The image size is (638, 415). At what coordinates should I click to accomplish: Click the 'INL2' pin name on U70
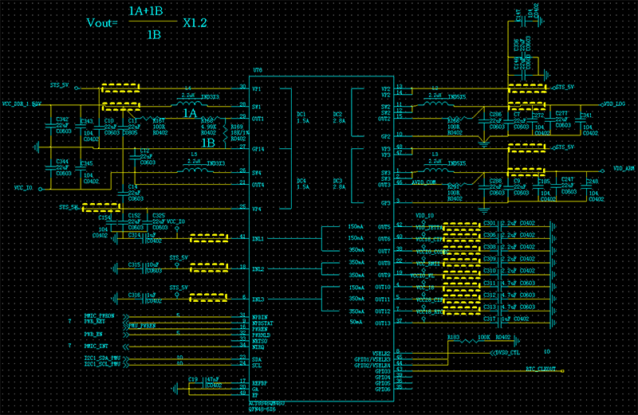pyautogui.click(x=258, y=269)
